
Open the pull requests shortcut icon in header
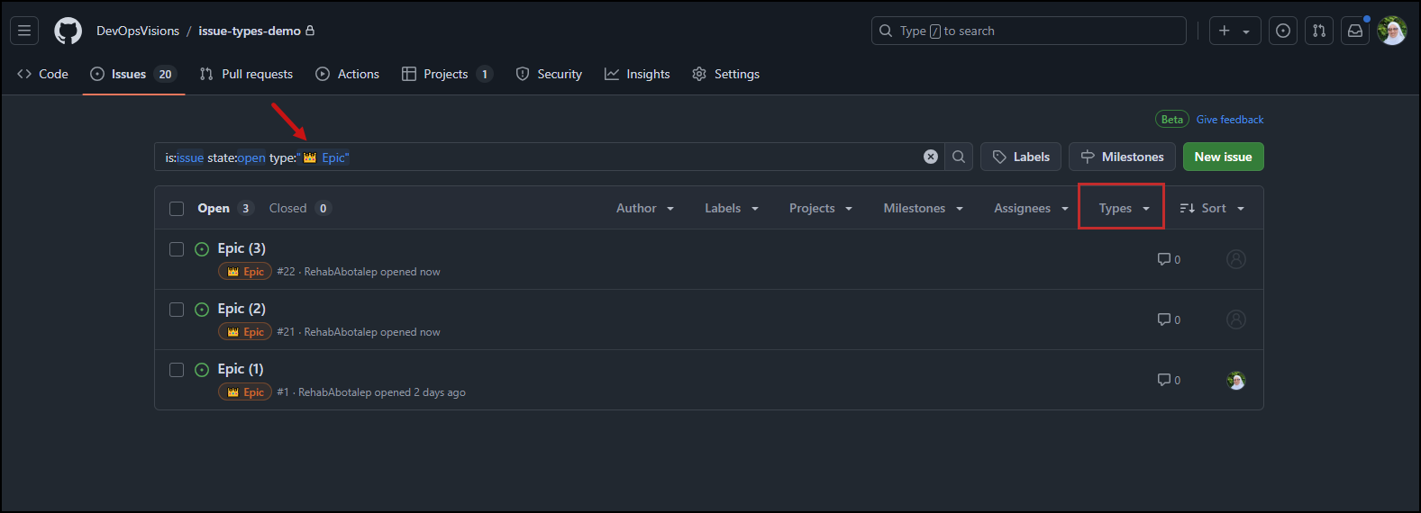click(x=1319, y=31)
